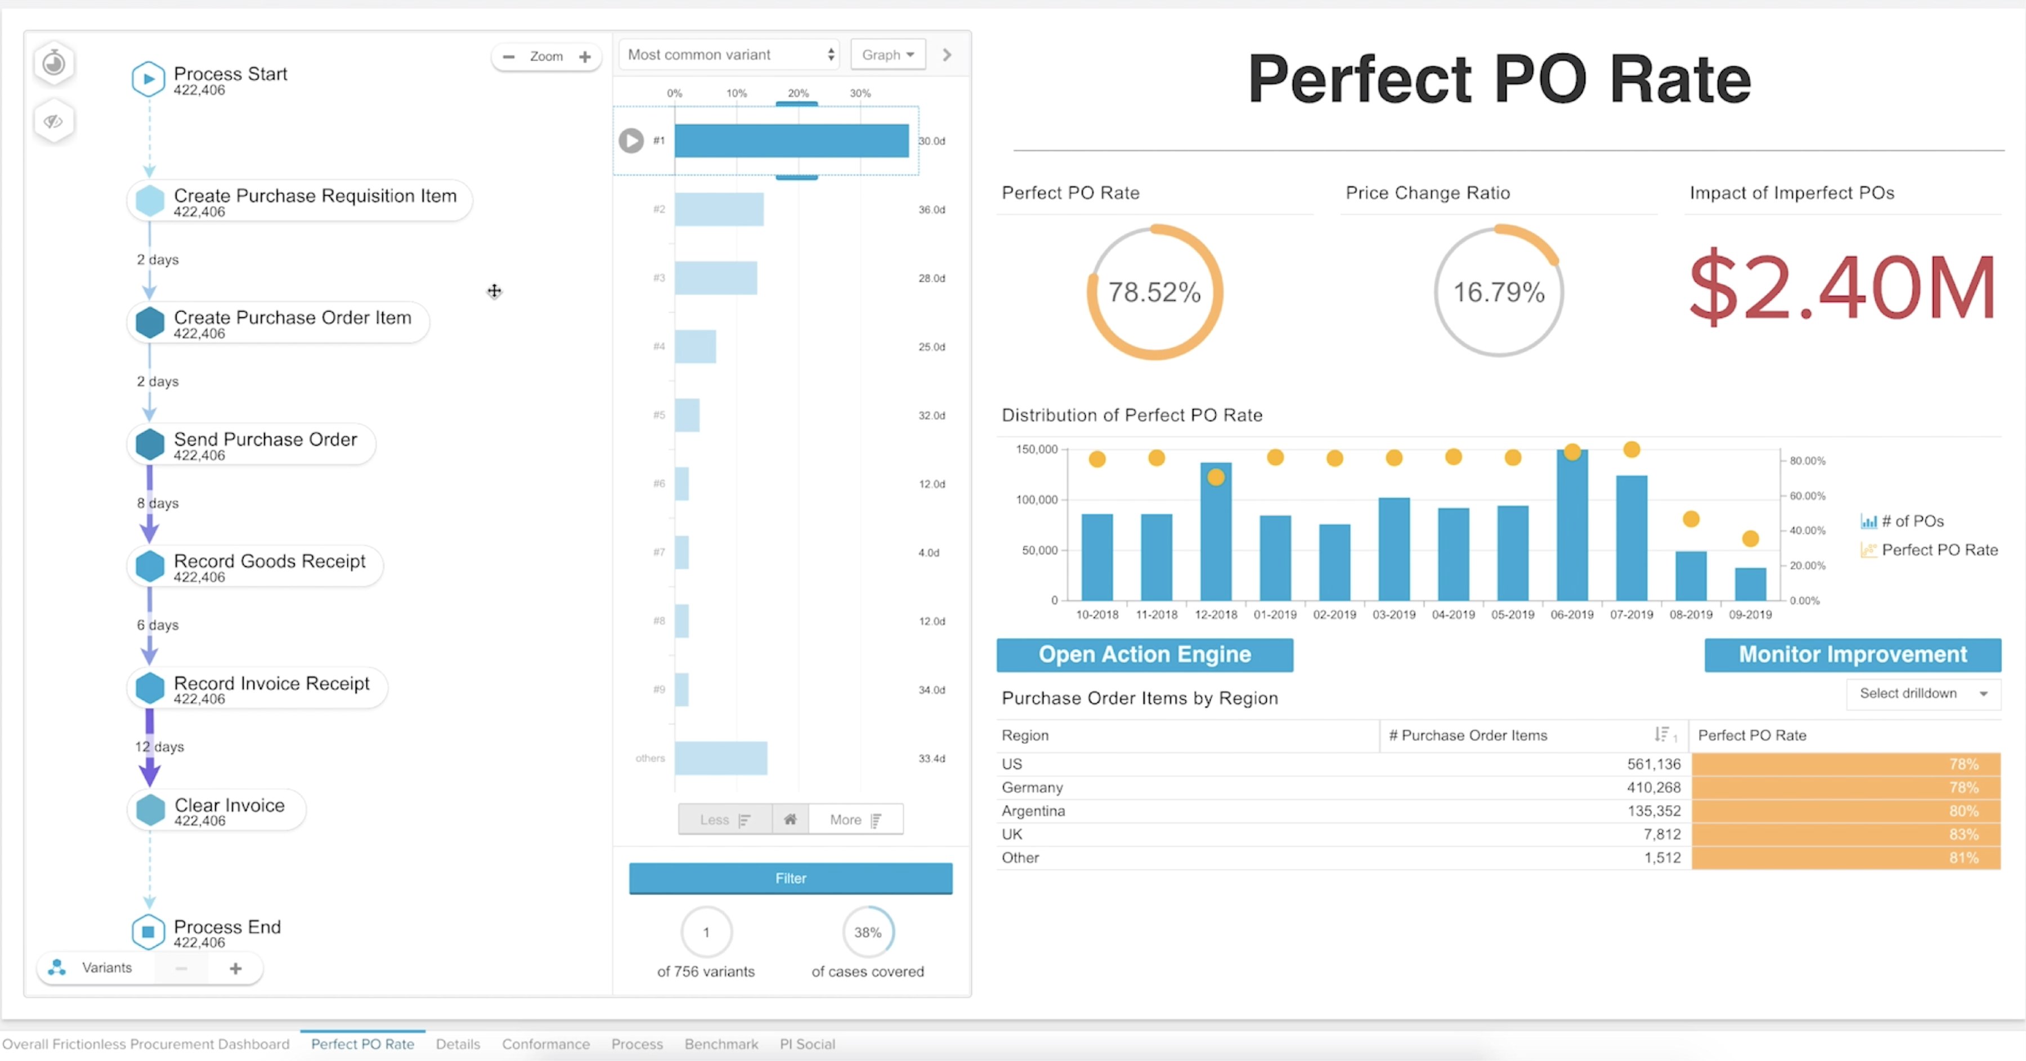Toggle the hidden activities eye icon
The image size is (2026, 1061).
[53, 121]
